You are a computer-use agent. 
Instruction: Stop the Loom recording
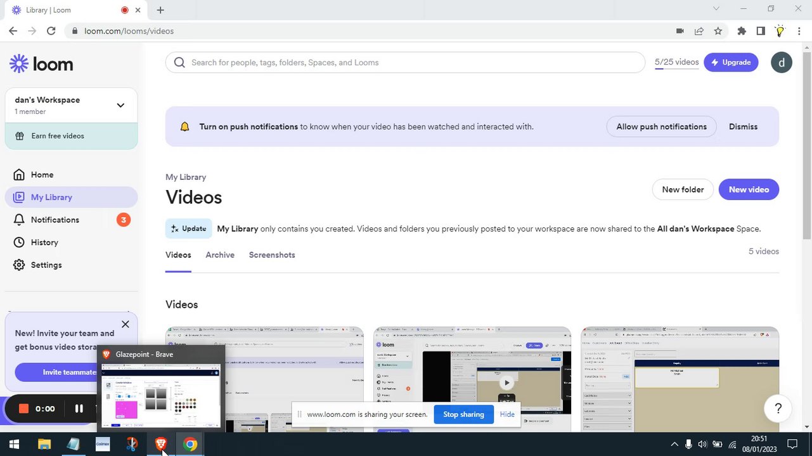pos(24,408)
